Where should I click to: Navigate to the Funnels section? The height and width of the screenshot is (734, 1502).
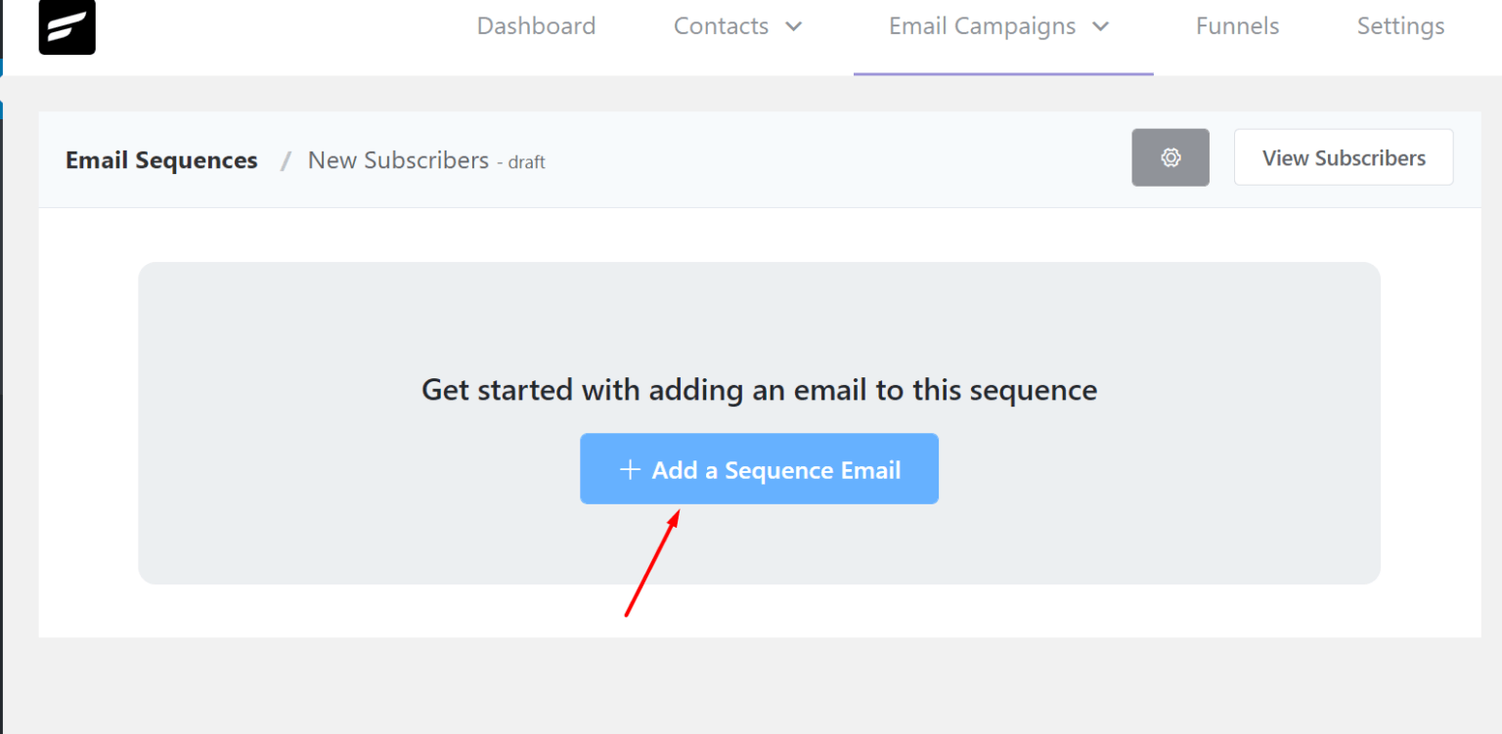(1236, 26)
